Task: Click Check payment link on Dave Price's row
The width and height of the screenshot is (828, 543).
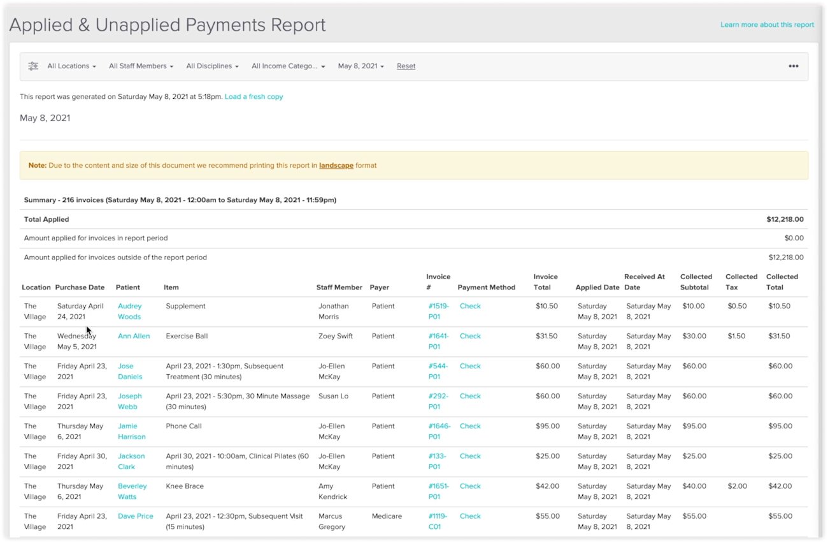Action: coord(470,516)
